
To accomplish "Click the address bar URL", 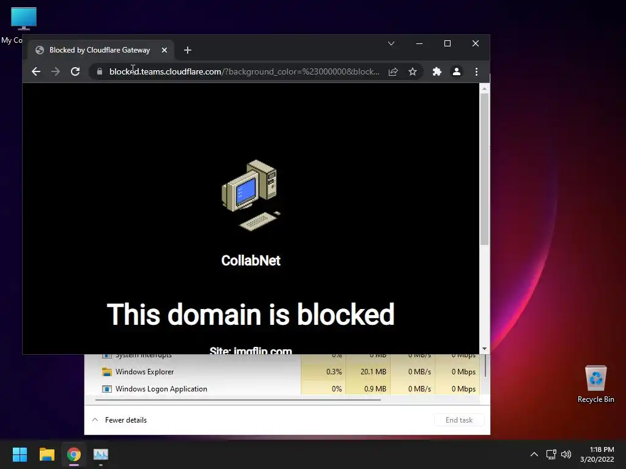I will (x=245, y=71).
